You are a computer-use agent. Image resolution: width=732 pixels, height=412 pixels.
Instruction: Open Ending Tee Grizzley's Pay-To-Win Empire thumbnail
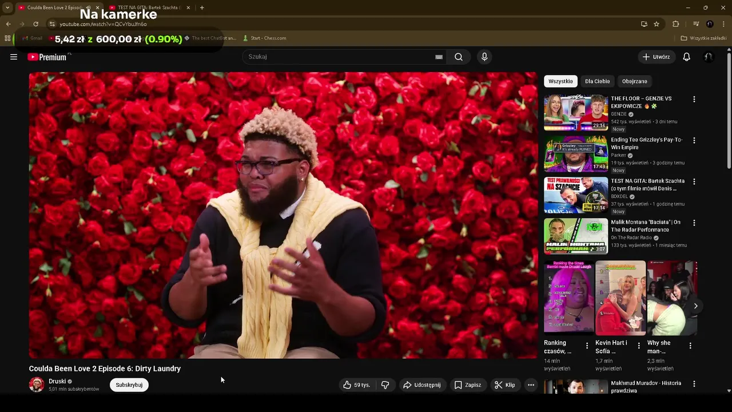click(576, 154)
